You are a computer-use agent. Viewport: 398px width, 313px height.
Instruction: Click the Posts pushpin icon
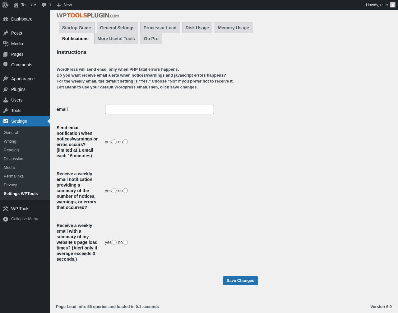coord(6,33)
